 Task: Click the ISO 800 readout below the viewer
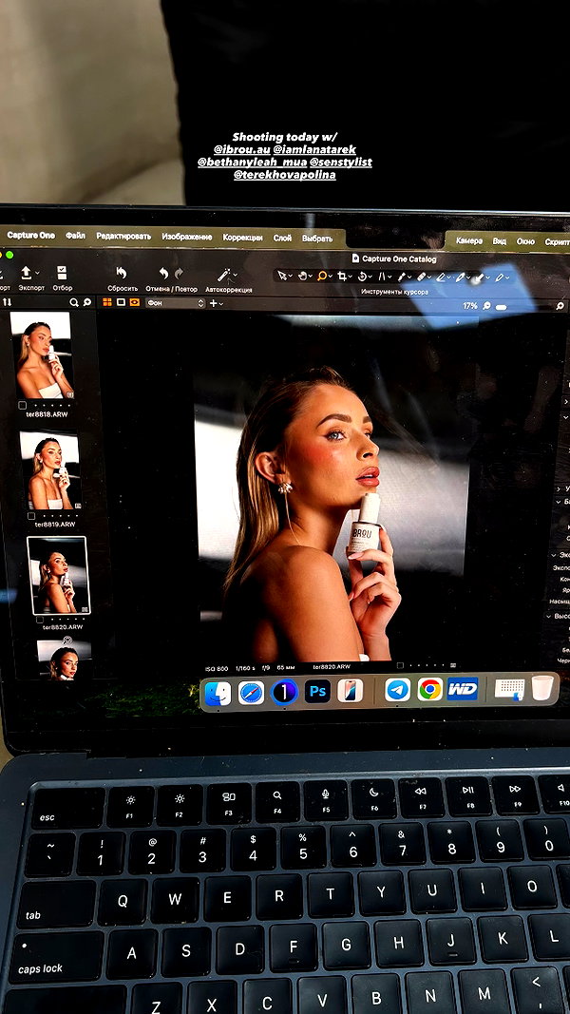217,668
